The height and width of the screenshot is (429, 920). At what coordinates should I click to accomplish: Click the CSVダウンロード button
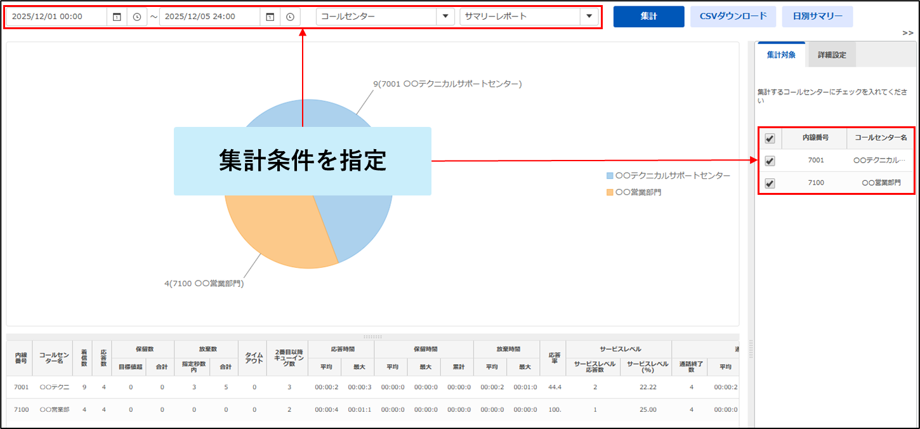click(733, 16)
